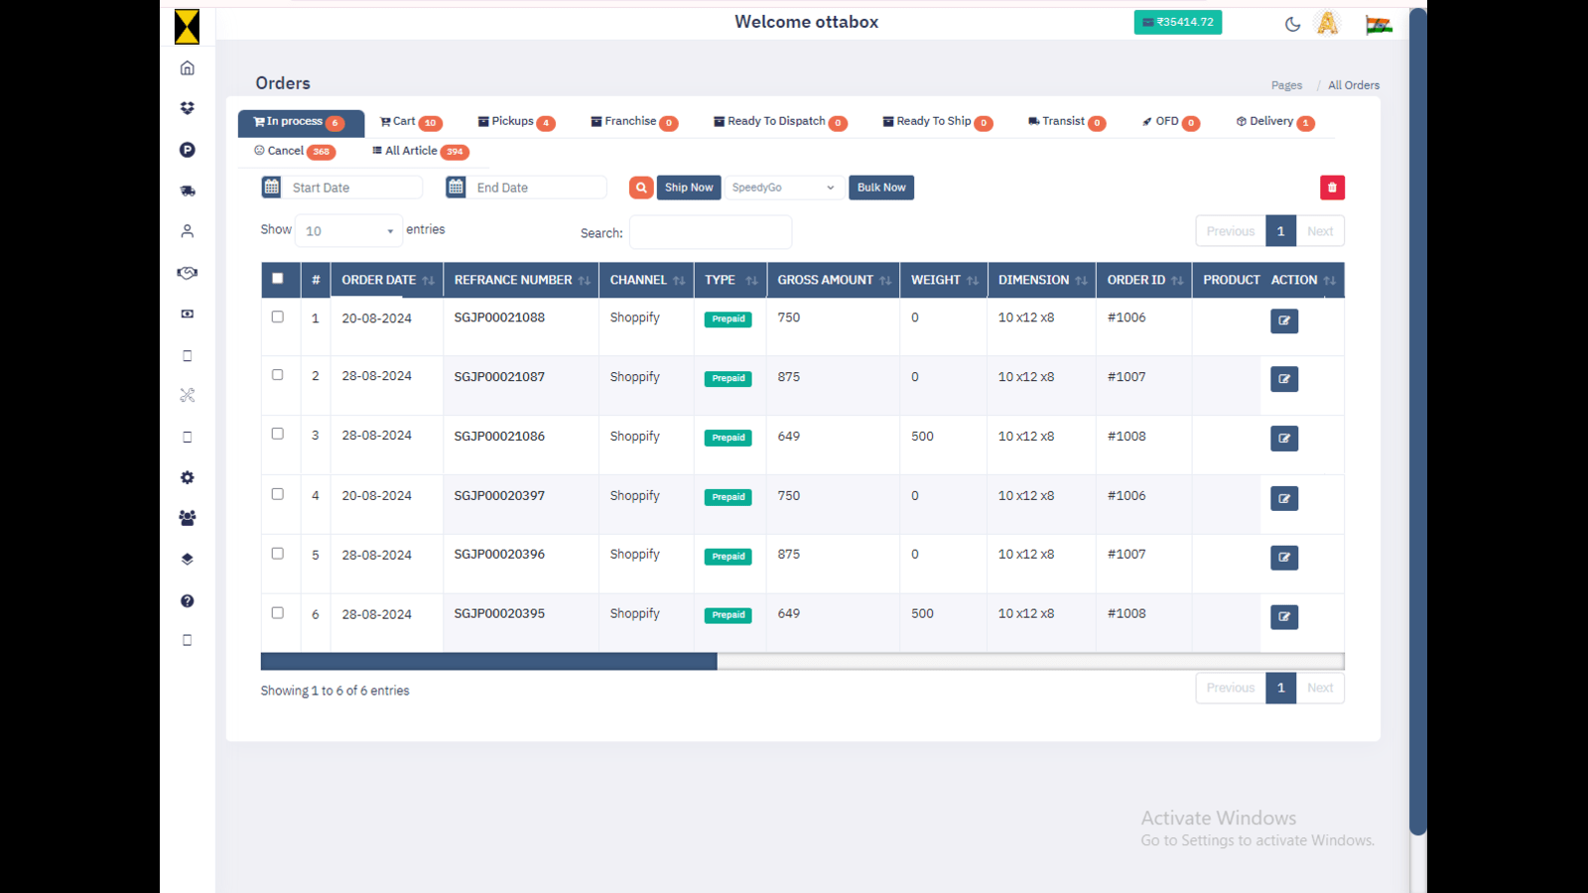Toggle dark mode with the moon icon
Screen dimensions: 1588x893
[x=1293, y=22]
